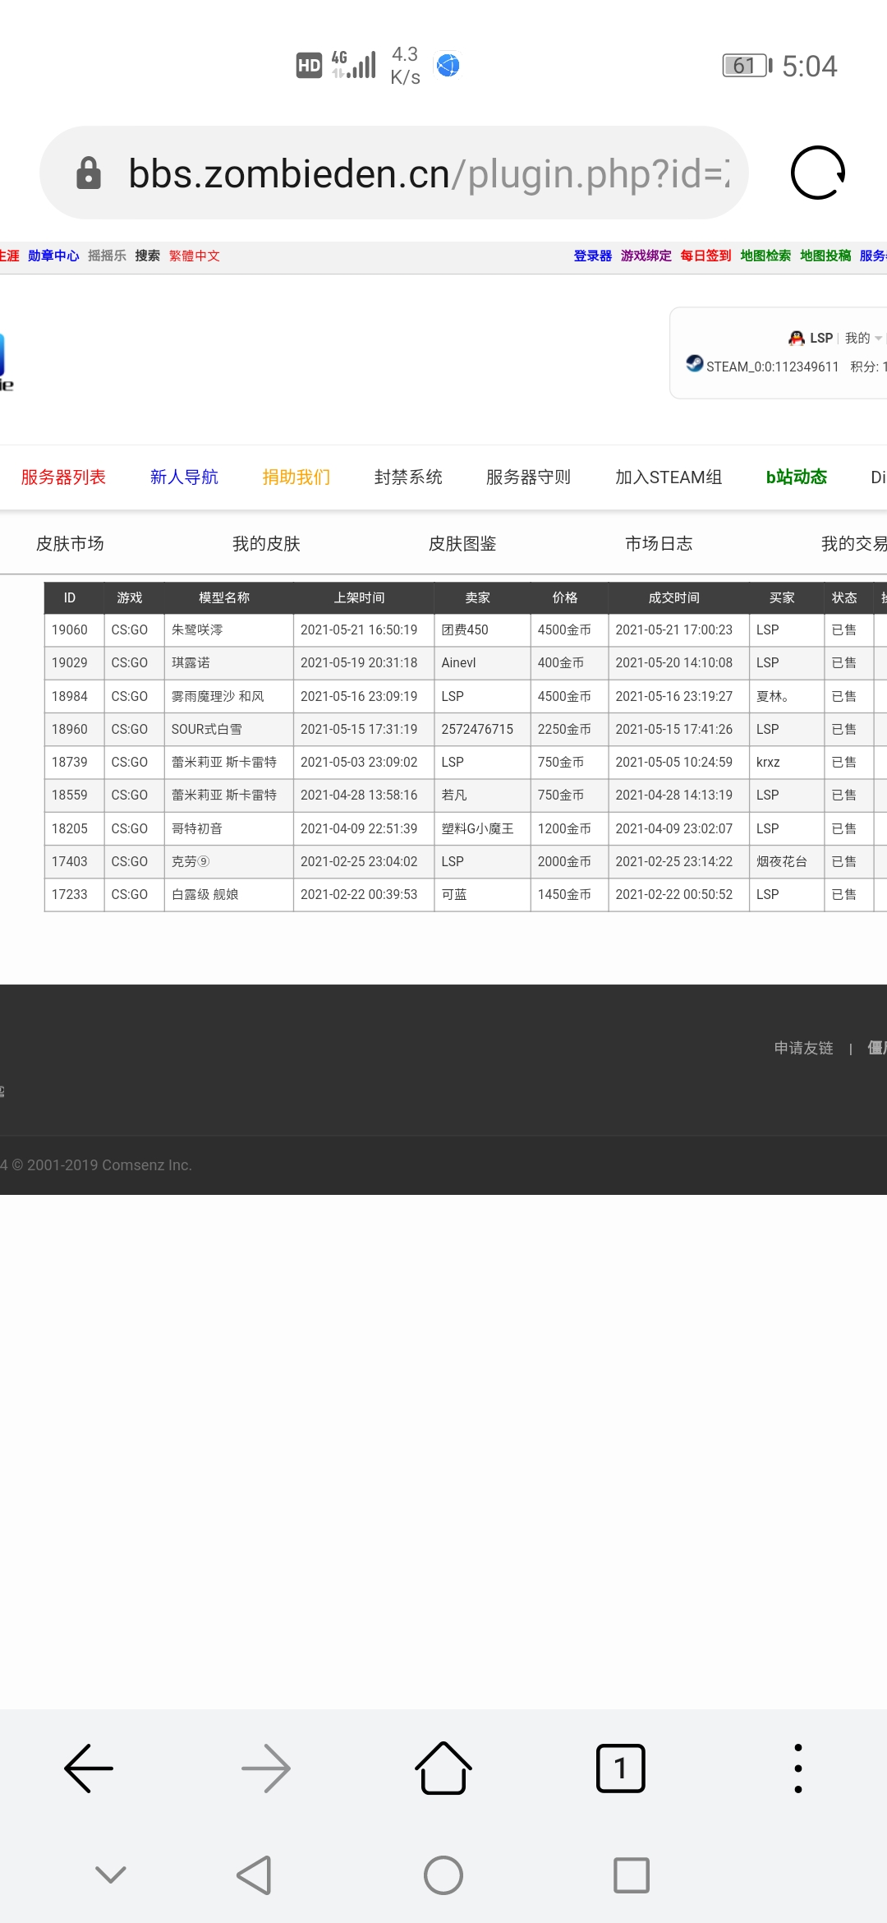The image size is (887, 1923).
Task: Open the browser three-dot menu
Action: click(798, 1768)
